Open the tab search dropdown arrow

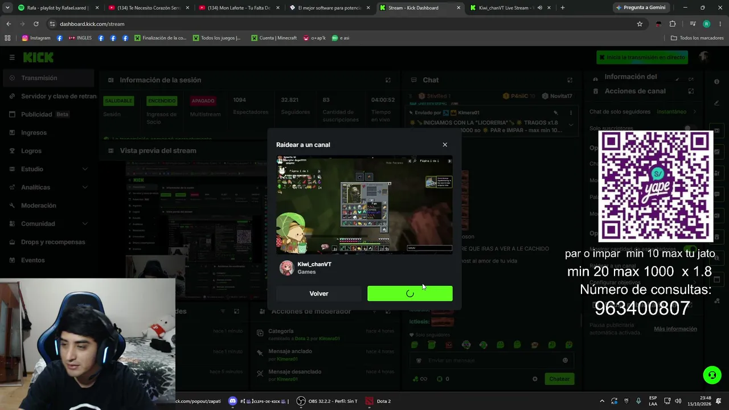(x=7, y=8)
